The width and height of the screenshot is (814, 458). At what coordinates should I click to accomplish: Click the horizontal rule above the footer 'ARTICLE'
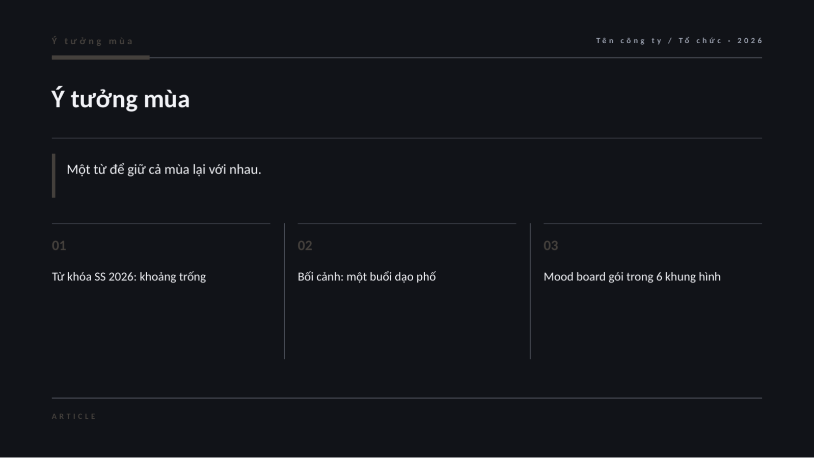[407, 398]
